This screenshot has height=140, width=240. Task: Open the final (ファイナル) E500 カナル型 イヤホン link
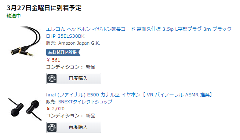93,95
